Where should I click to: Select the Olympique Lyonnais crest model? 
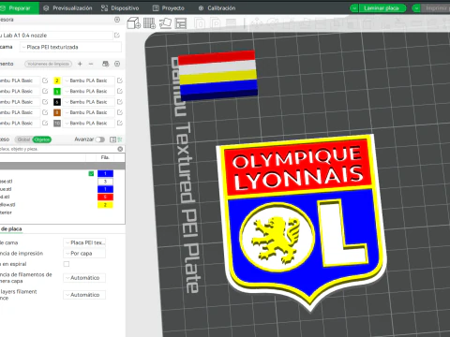tap(301, 222)
